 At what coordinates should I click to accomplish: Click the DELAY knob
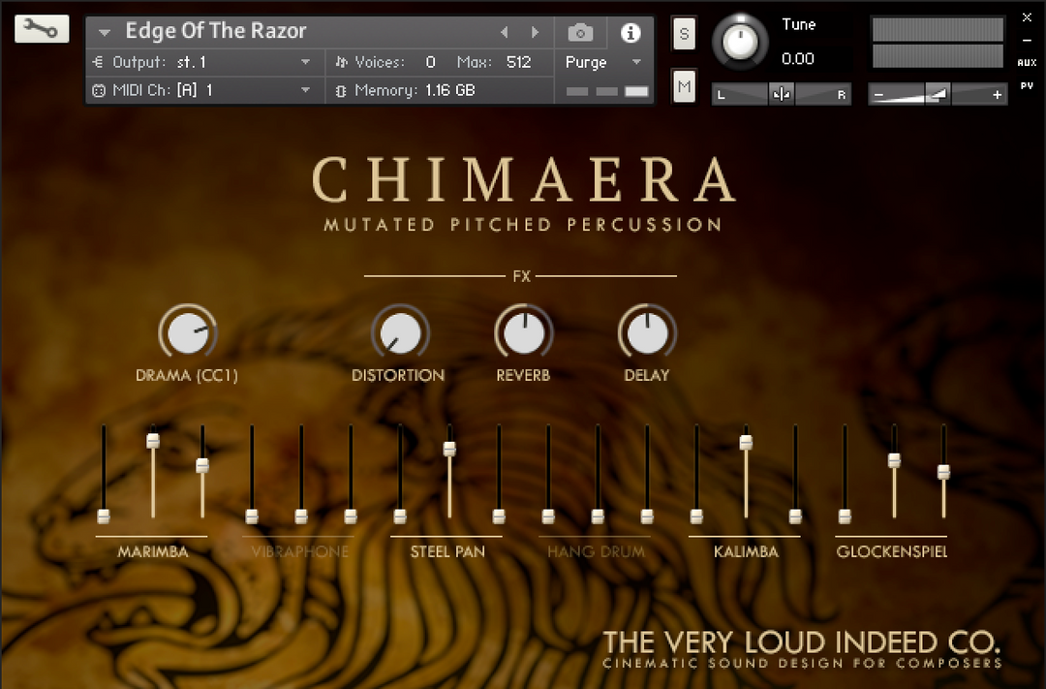click(647, 332)
